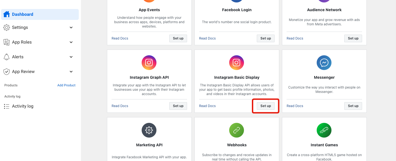Open Read Docs for Facebook Login
Image resolution: width=396 pixels, height=161 pixels.
click(207, 38)
